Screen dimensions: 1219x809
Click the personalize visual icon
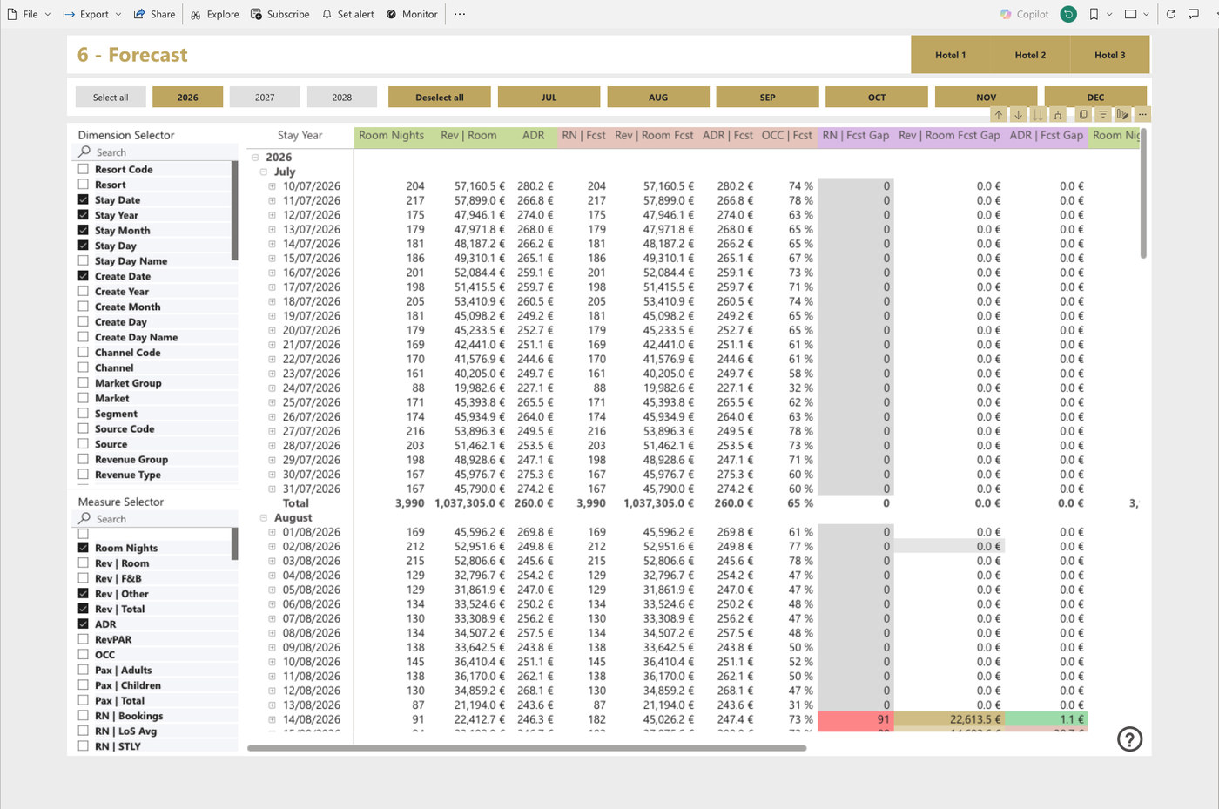pyautogui.click(x=1123, y=114)
